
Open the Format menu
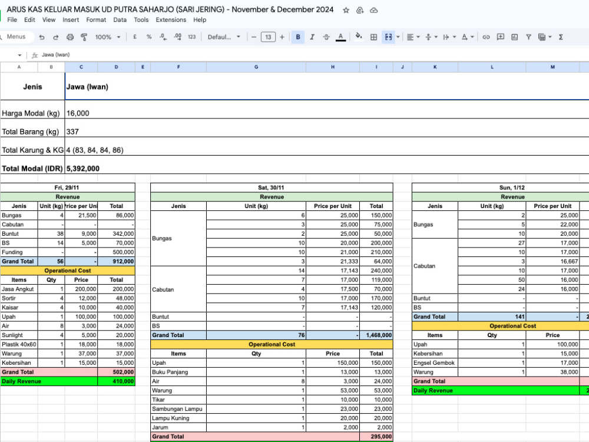[x=96, y=19]
